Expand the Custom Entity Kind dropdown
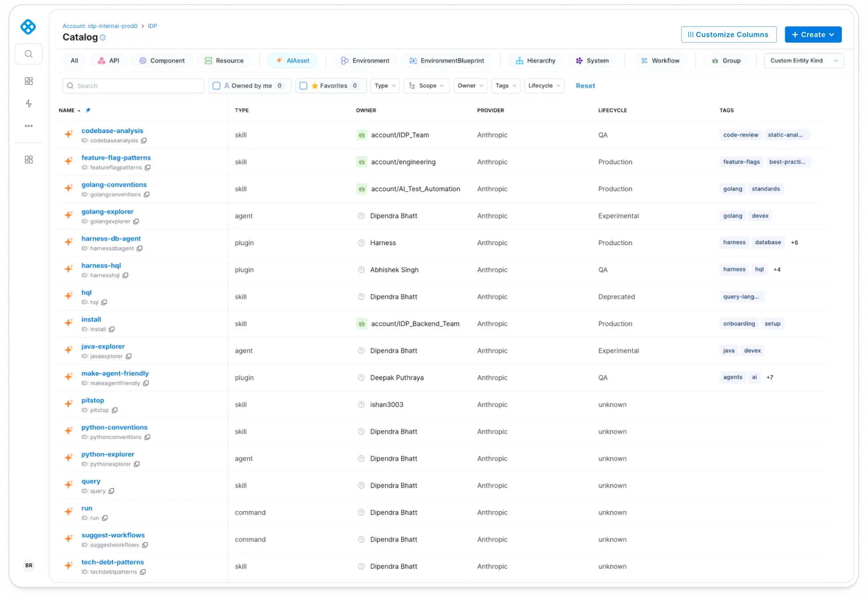The height and width of the screenshot is (601, 868). (804, 61)
